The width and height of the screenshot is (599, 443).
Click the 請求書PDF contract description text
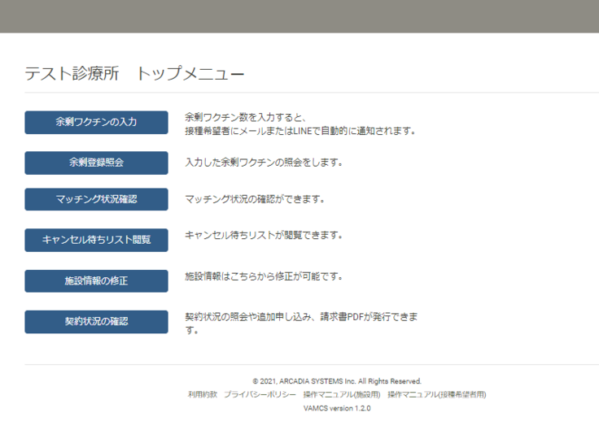click(x=301, y=317)
